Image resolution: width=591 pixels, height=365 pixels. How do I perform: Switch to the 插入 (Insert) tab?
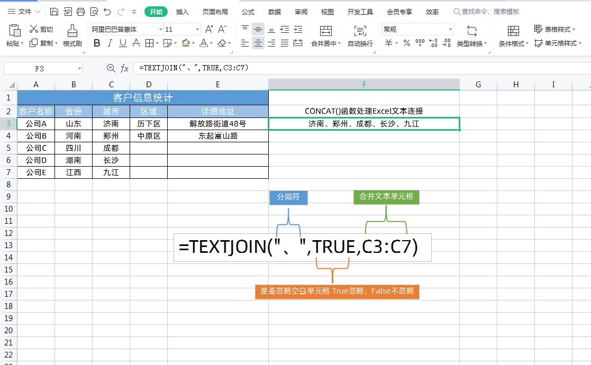pos(182,12)
